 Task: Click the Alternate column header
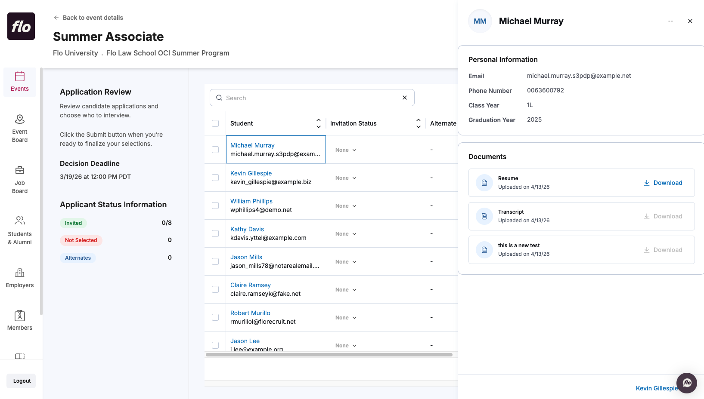443,123
